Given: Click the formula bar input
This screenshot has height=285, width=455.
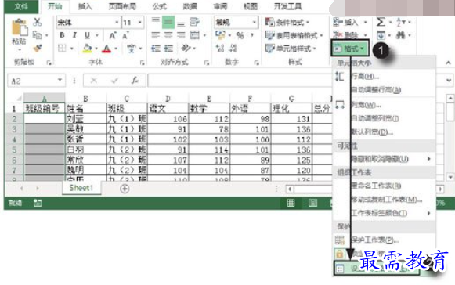Looking at the screenshot, I should point(240,81).
